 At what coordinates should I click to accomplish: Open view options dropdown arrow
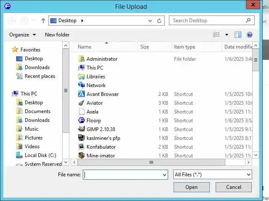[227, 35]
